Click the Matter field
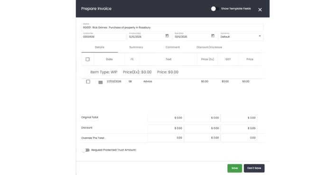This screenshot has height=175, width=318. (172, 28)
